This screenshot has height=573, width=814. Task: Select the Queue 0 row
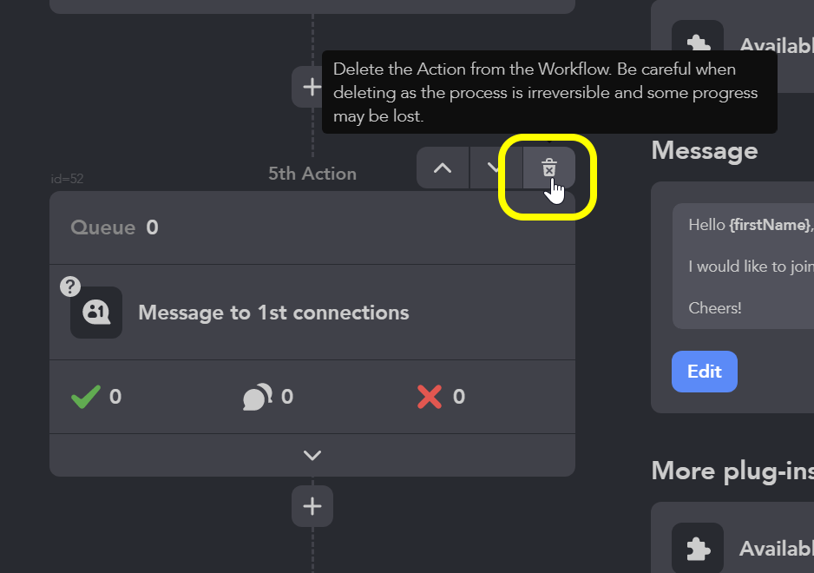click(x=312, y=227)
